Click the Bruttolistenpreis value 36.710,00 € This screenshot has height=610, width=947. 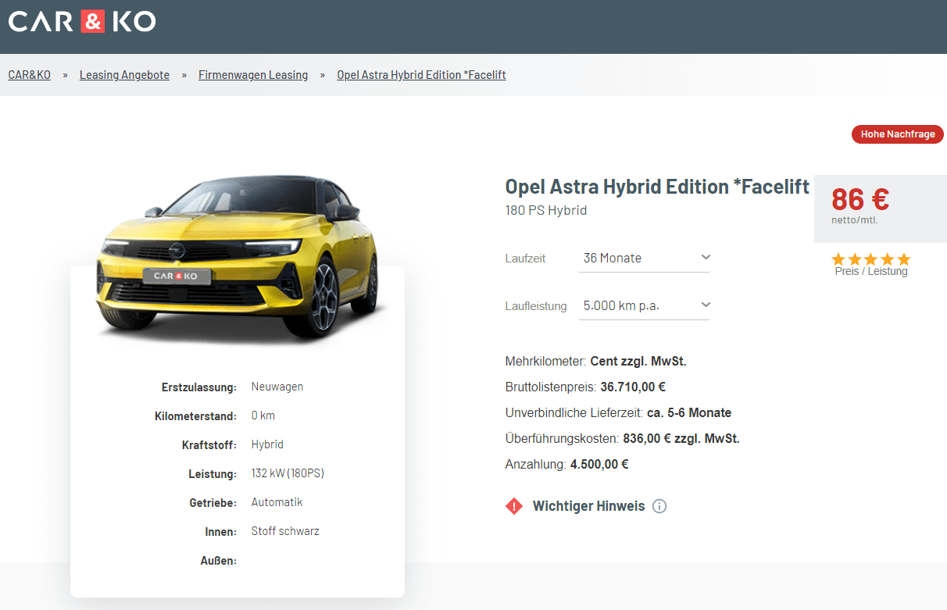point(633,387)
